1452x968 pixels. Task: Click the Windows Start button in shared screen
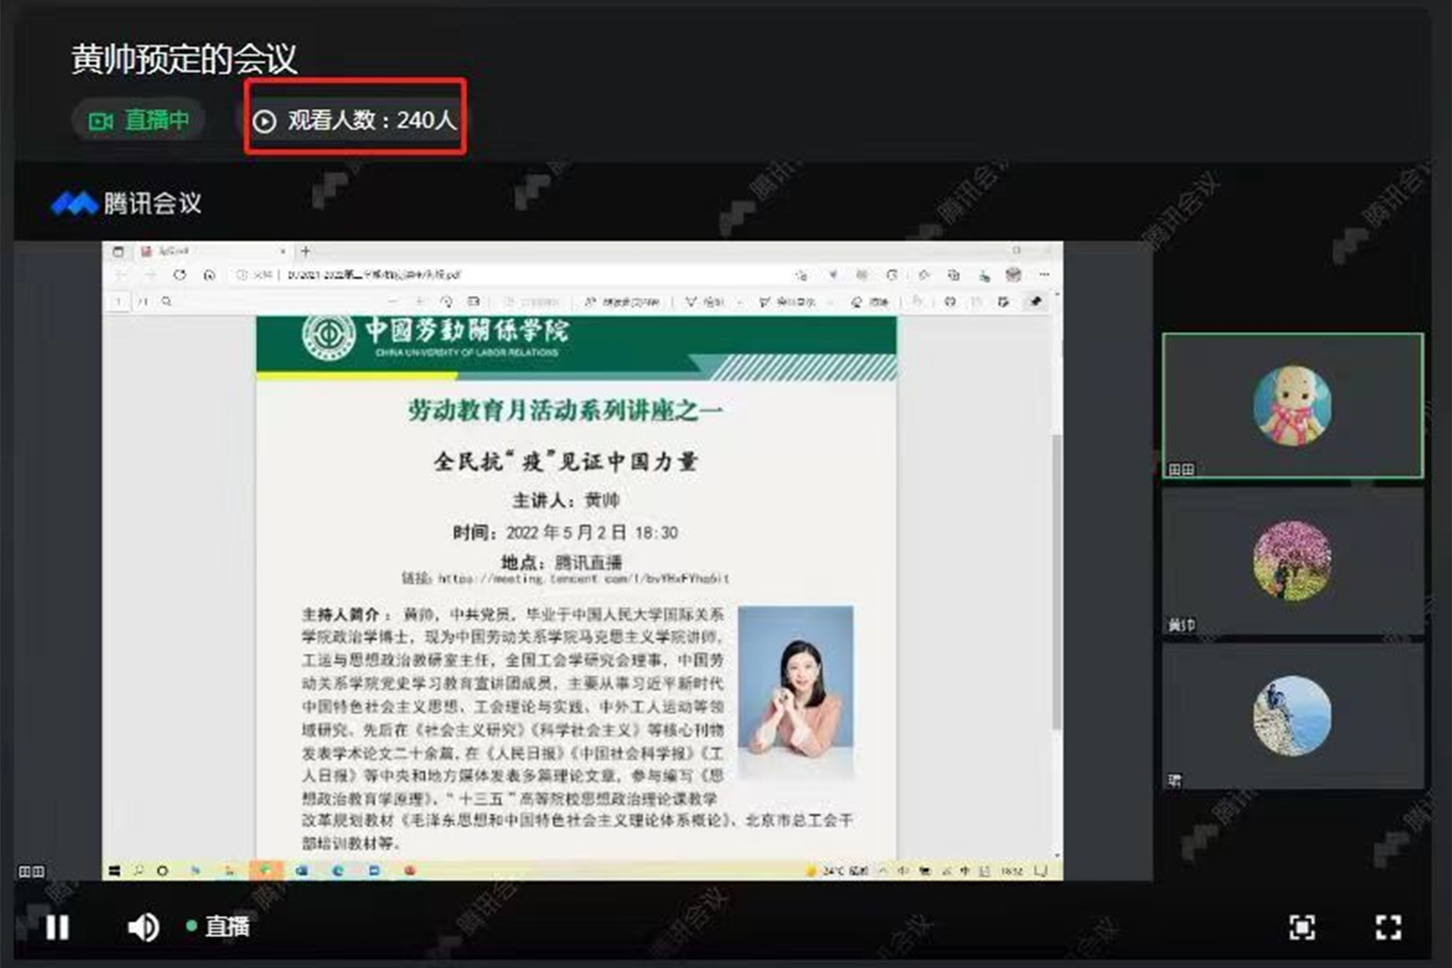coord(114,871)
